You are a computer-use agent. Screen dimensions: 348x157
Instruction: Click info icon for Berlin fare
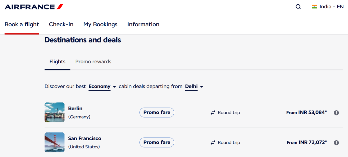point(336,113)
